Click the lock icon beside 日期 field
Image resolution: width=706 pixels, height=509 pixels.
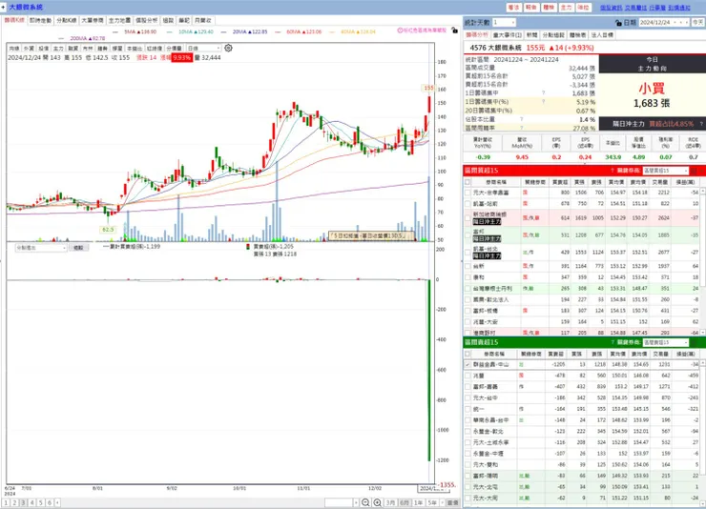coord(618,23)
